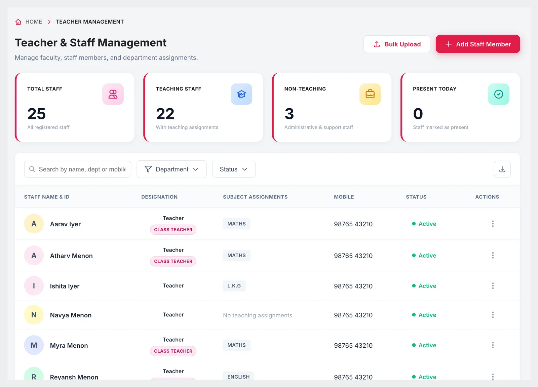Viewport: 538px width, 387px height.
Task: Click Ishita Iyer's avatar circle
Action: tap(34, 286)
